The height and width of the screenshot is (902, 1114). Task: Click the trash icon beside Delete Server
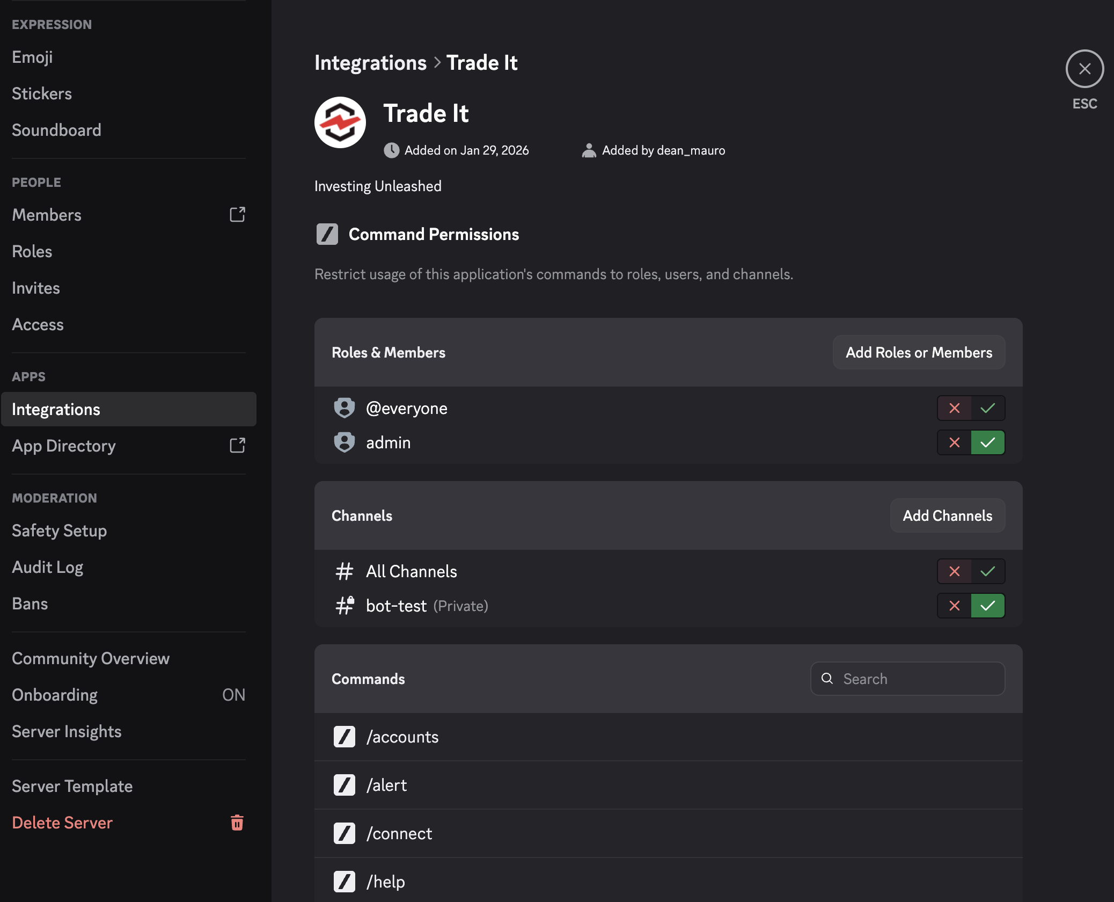click(x=237, y=823)
